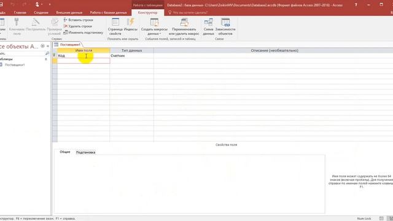Click the navigation pane search magnifier
Image resolution: width=393 pixels, height=221 pixels.
tap(47, 53)
